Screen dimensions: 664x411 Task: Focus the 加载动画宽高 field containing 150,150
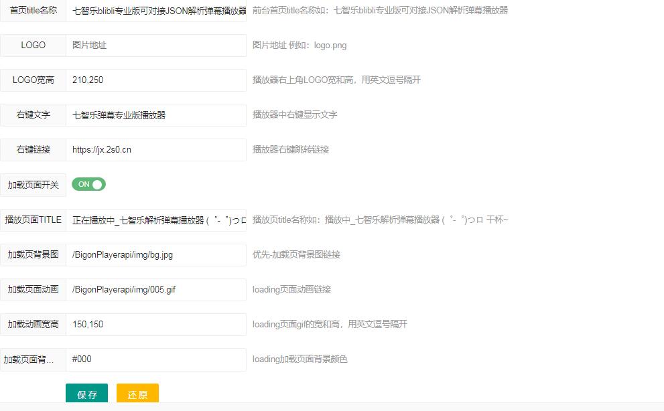click(x=156, y=325)
